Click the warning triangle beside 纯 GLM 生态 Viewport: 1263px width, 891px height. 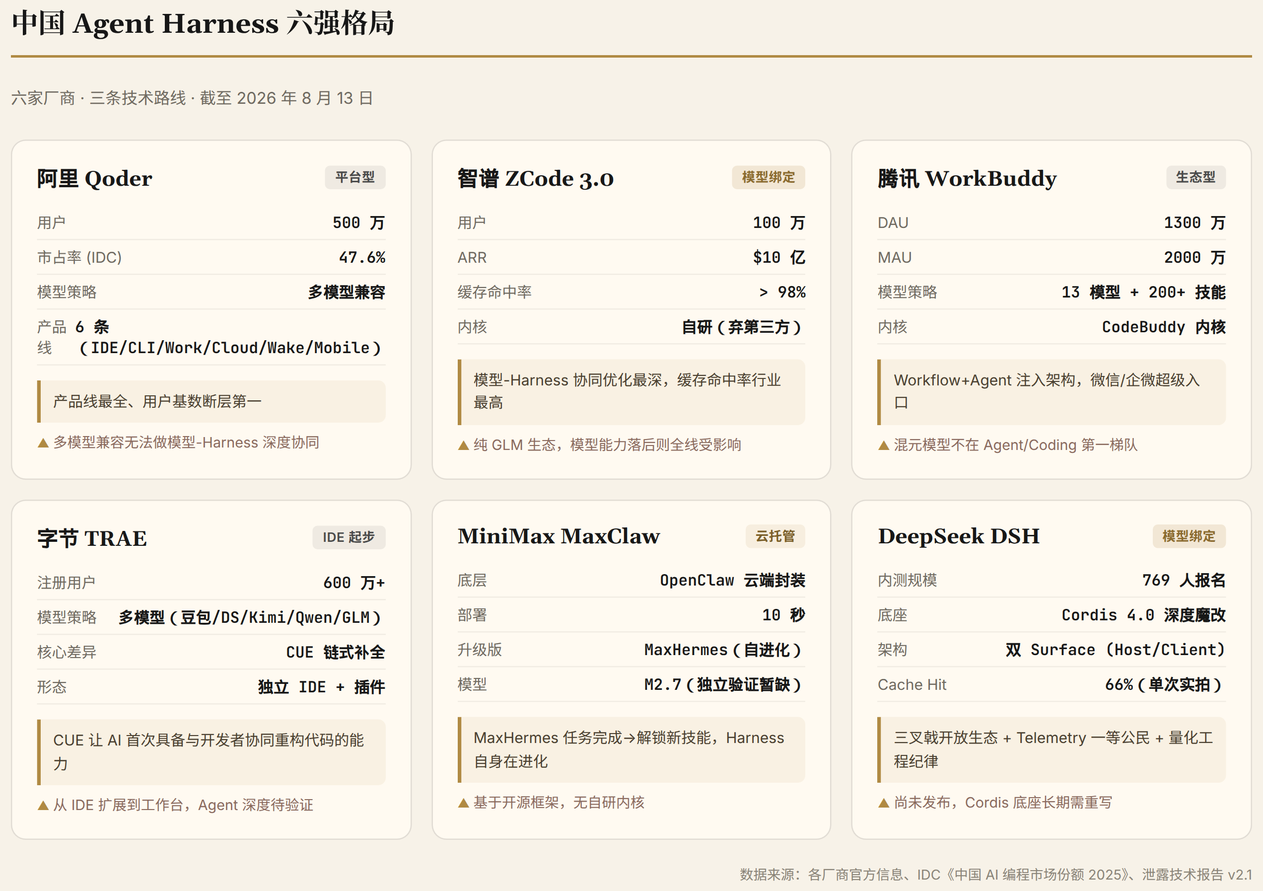point(463,445)
